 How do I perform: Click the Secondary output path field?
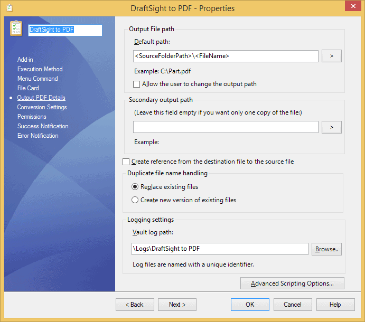coord(226,127)
